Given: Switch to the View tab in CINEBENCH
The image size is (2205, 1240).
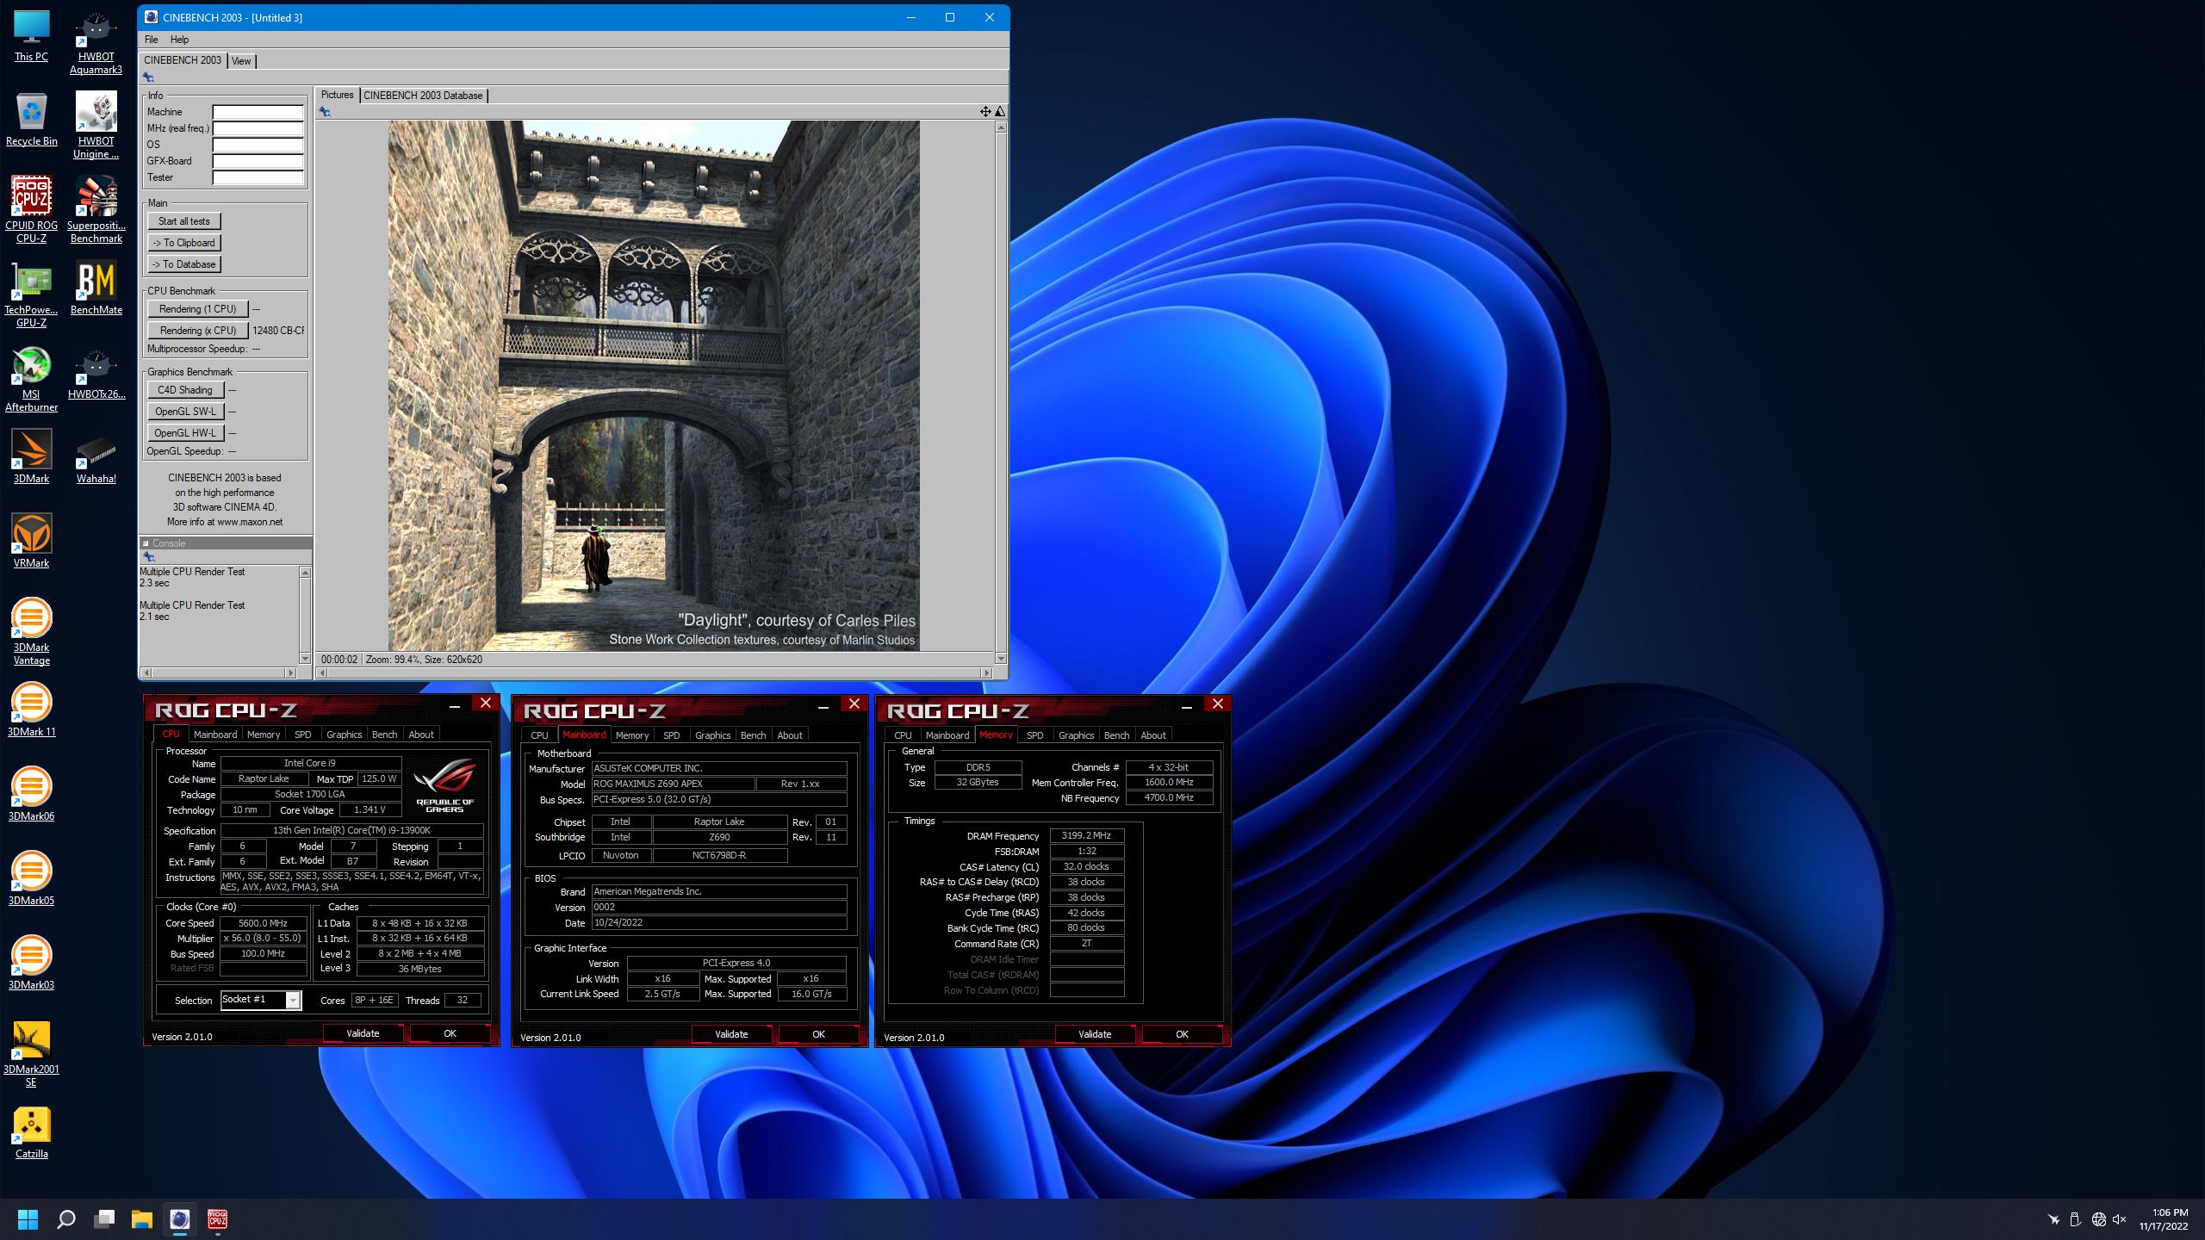Looking at the screenshot, I should [x=241, y=61].
